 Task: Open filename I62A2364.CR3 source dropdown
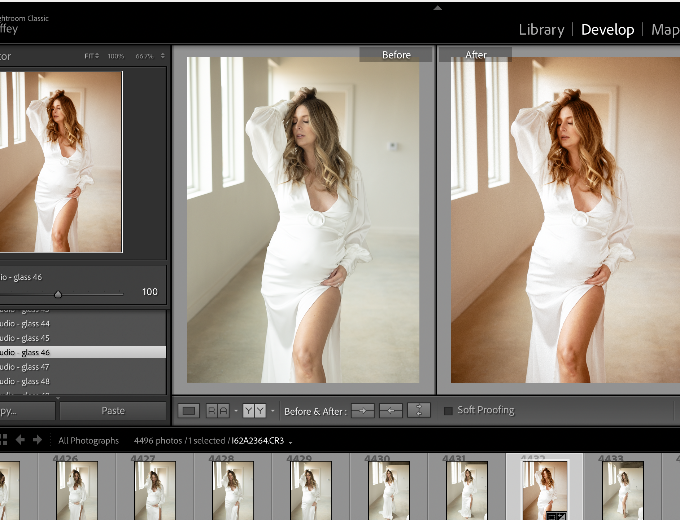tap(262, 441)
